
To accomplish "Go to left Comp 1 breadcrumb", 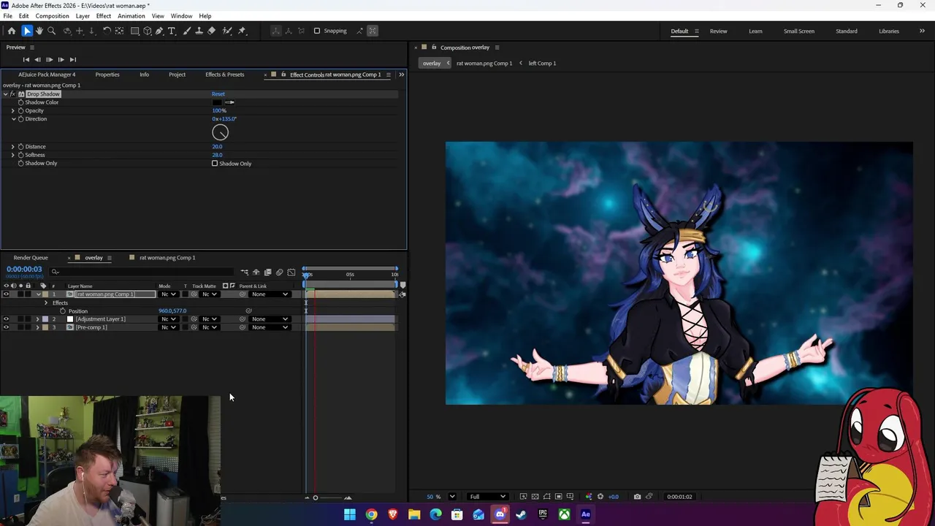I will pos(542,64).
